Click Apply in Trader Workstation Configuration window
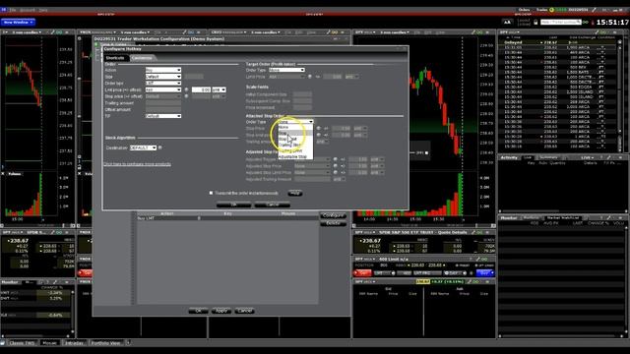The height and width of the screenshot is (354, 630). tap(221, 311)
